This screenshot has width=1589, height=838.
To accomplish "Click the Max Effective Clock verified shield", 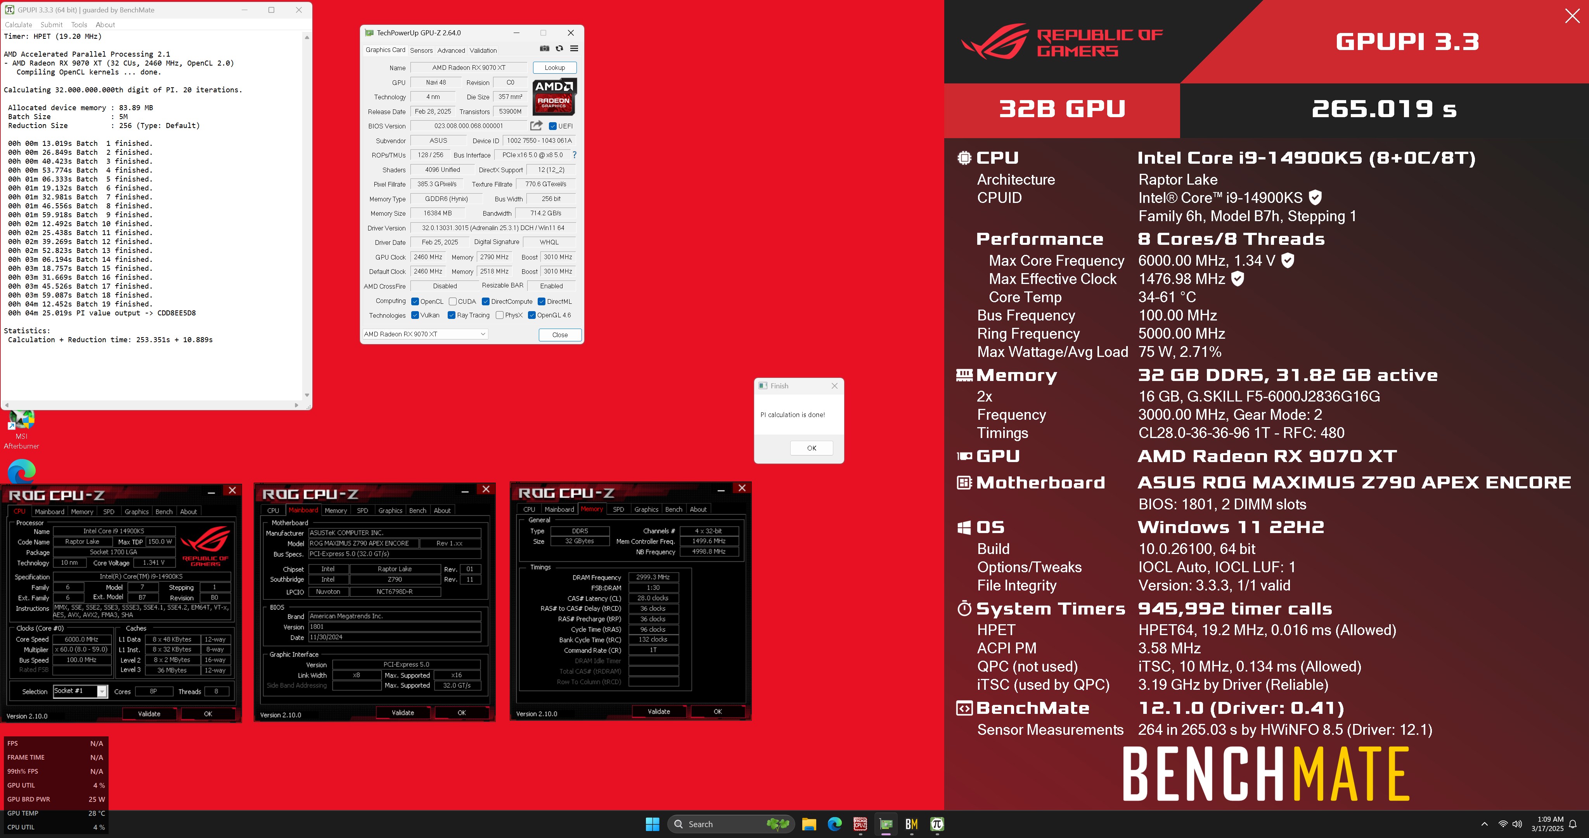I will [1238, 279].
